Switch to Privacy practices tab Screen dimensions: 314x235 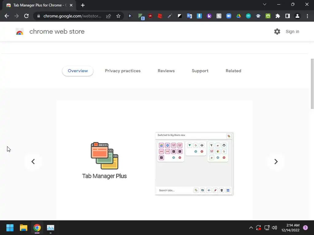[x=123, y=71]
